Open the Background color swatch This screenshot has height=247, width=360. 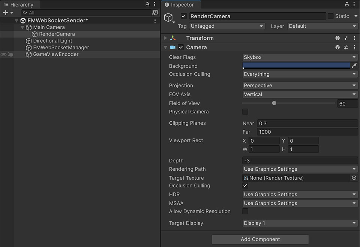[x=296, y=65]
